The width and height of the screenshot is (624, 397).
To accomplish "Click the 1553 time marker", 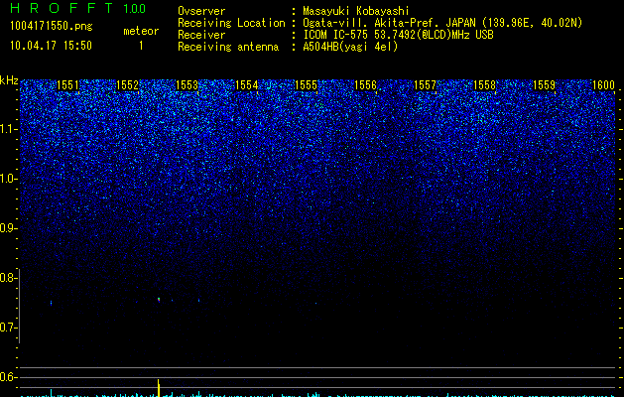I will pos(187,85).
